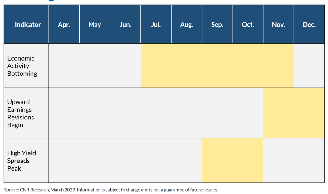Click gray empty area in Economic Activity row
The width and height of the screenshot is (328, 194).
95,65
